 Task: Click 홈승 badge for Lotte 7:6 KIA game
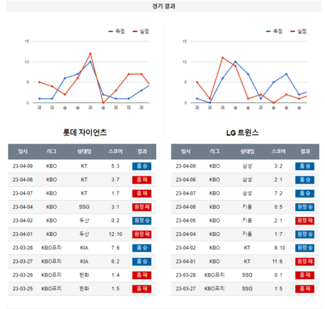(142, 248)
